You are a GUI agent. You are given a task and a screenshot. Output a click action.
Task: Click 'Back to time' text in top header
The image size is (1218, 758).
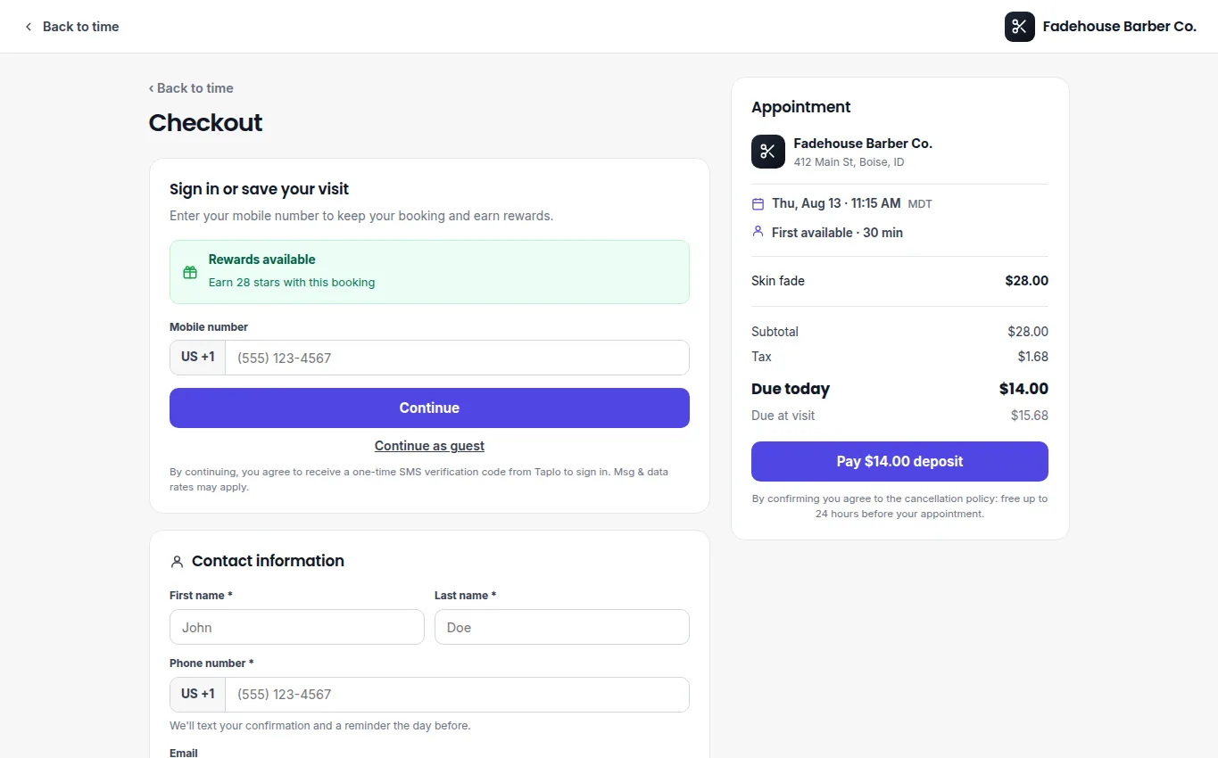[x=80, y=27]
